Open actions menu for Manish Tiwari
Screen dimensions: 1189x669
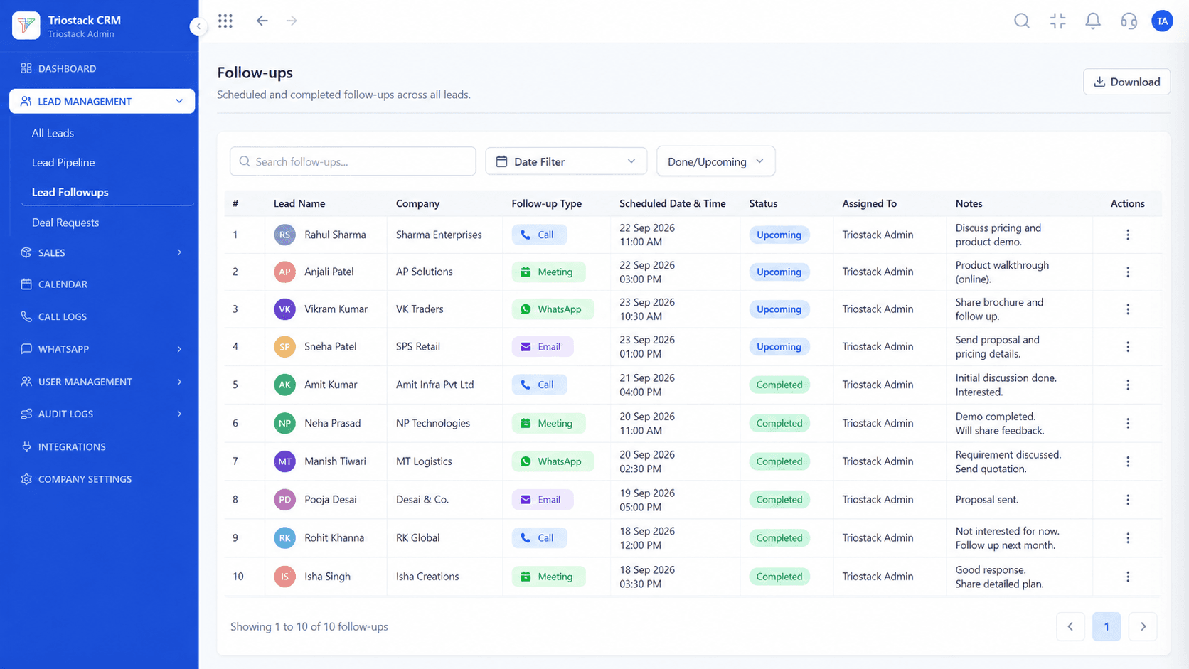tap(1128, 461)
